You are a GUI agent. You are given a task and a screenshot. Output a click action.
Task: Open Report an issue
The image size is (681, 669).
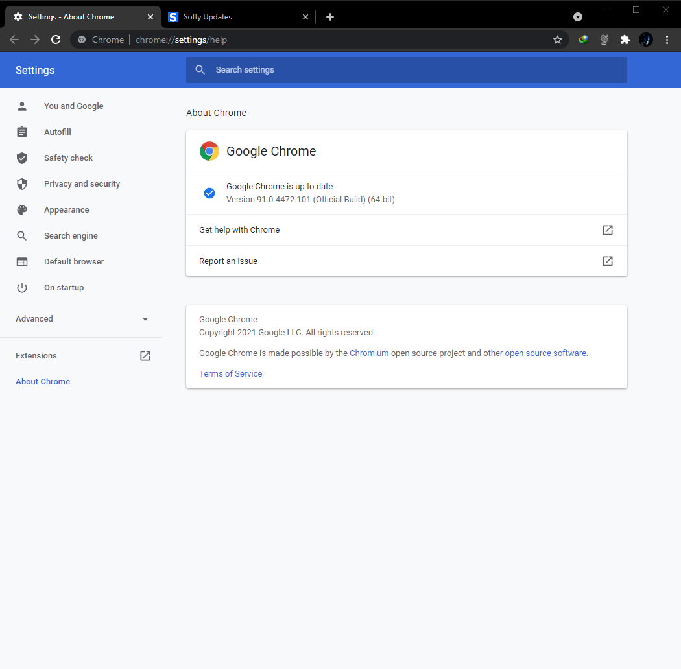tap(407, 261)
